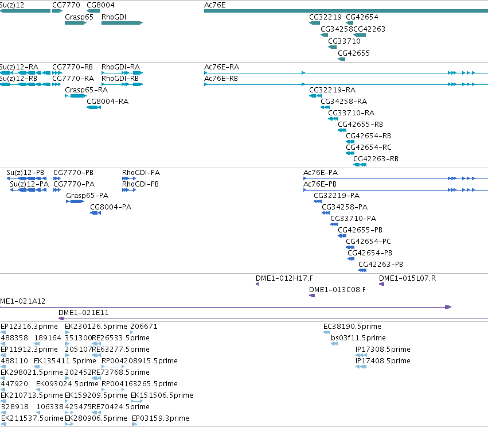The image size is (488, 427).
Task: Open protein label RhoGDI-PB
Action: (140, 184)
